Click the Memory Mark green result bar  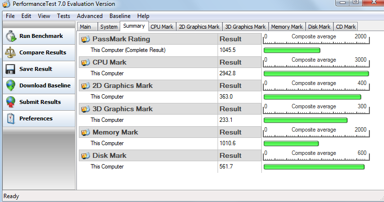tap(291, 143)
